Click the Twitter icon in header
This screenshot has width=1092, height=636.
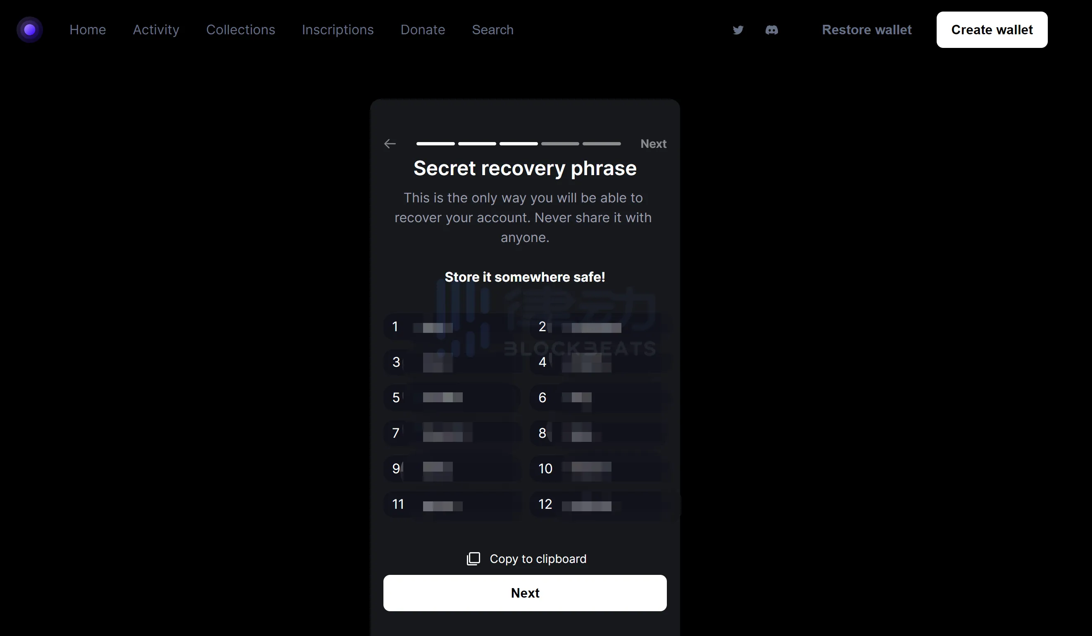(x=738, y=30)
